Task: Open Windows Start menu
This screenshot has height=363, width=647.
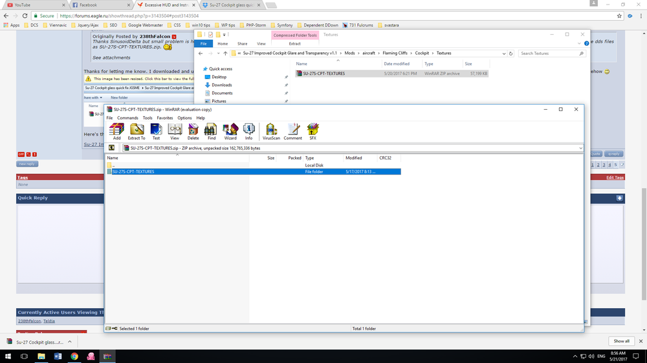Action: (x=8, y=357)
